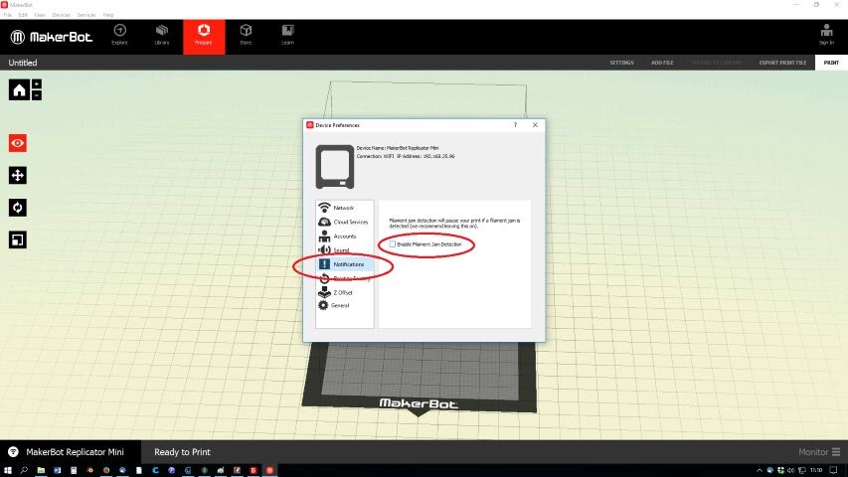The image size is (848, 477).
Task: Click the Sign In profile icon
Action: pos(826,35)
